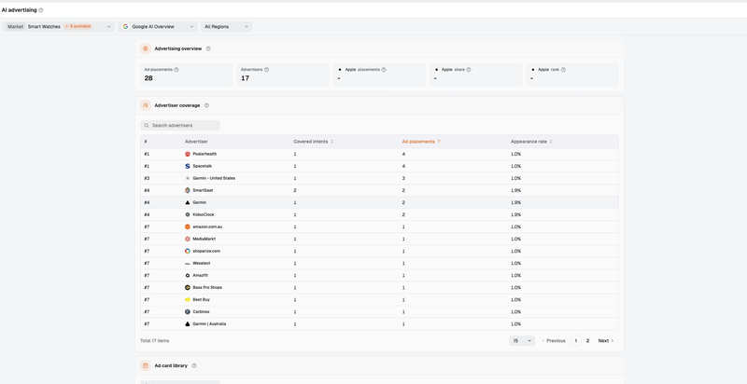Click the amazon.com.au logo icon
The image size is (747, 384).
188,226
